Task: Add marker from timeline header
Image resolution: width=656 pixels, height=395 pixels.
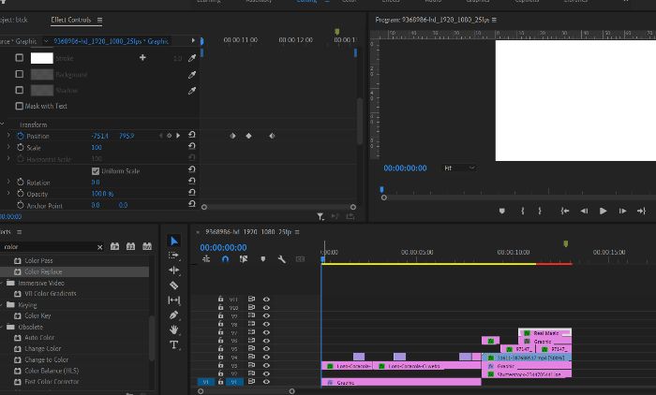Action: 262,259
